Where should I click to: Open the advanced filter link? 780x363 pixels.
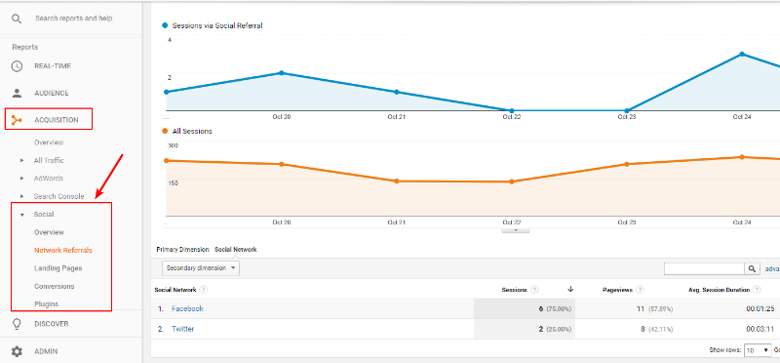(x=772, y=268)
